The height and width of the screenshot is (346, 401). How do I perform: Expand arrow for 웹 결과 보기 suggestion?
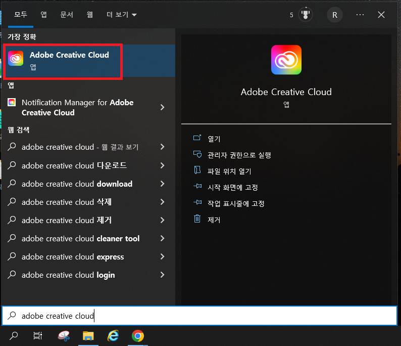[x=162, y=147]
